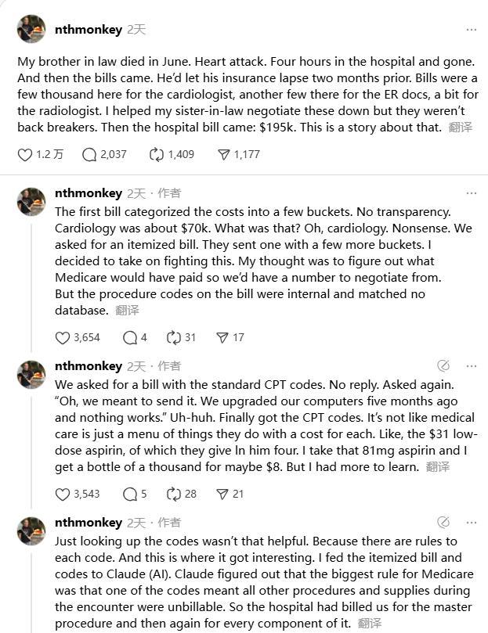
Task: Like the first post with 1.2万 likes
Action: (x=25, y=154)
